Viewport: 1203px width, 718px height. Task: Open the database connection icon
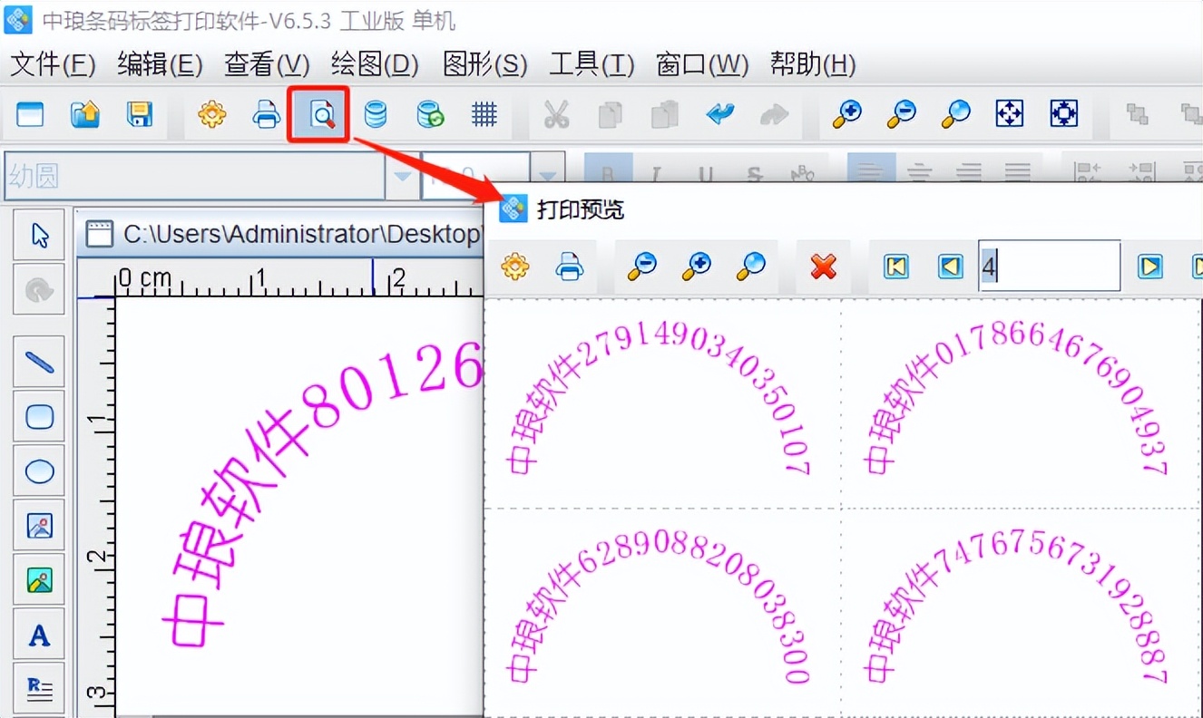(x=375, y=114)
